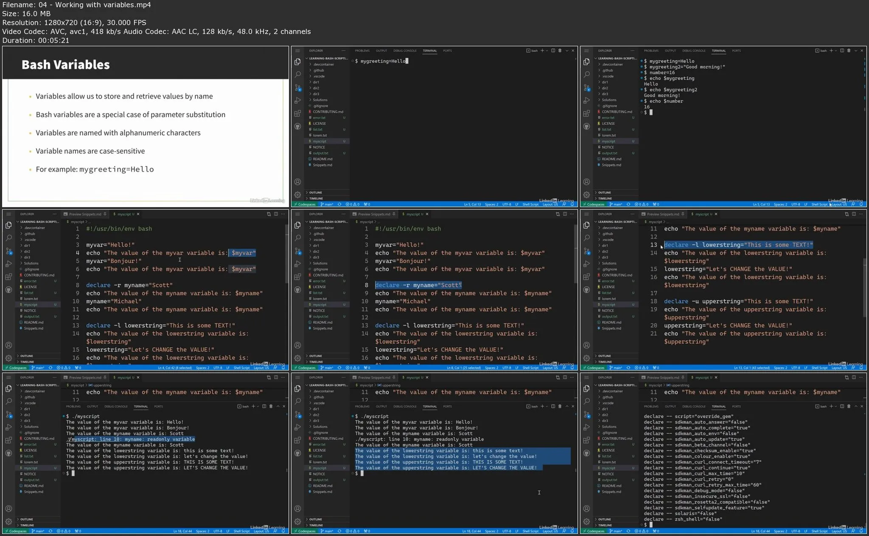
Task: Click 'Ln 8, Col 1 (25 selected)' status entry
Action: point(464,368)
